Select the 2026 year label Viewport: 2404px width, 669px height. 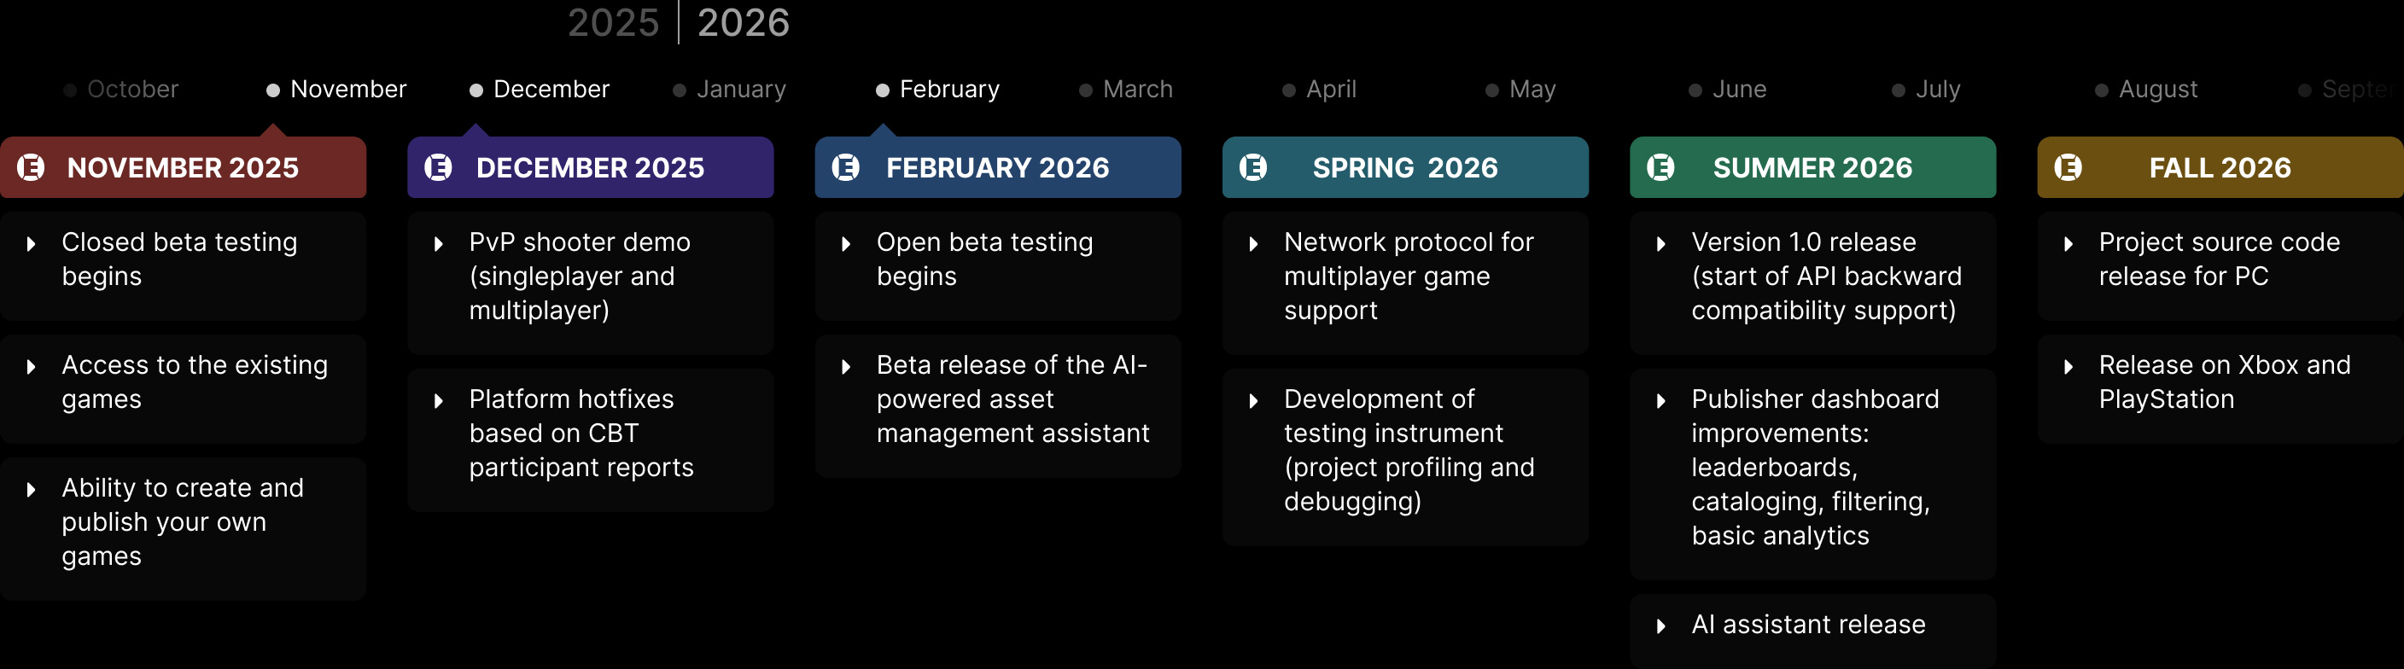coord(743,22)
